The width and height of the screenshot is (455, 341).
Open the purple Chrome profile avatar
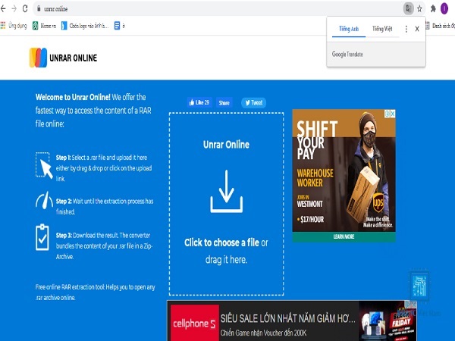[x=444, y=8]
